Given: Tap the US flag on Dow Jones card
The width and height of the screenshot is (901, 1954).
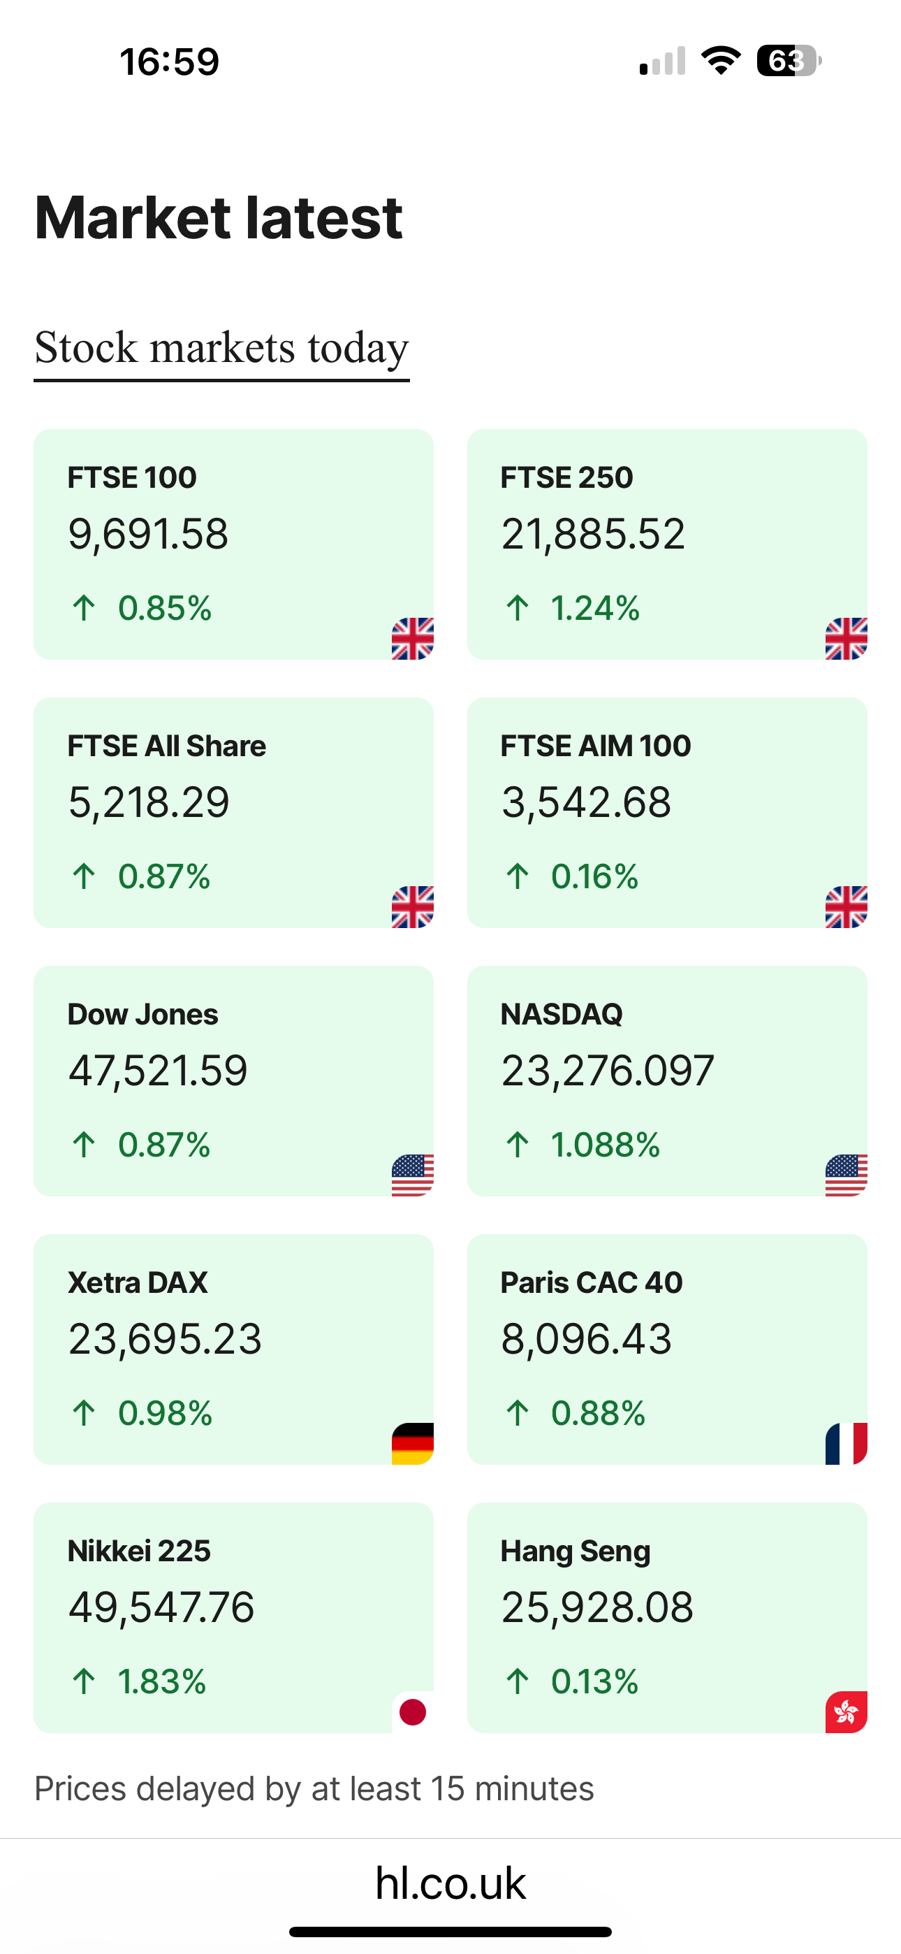Looking at the screenshot, I should pyautogui.click(x=412, y=1175).
